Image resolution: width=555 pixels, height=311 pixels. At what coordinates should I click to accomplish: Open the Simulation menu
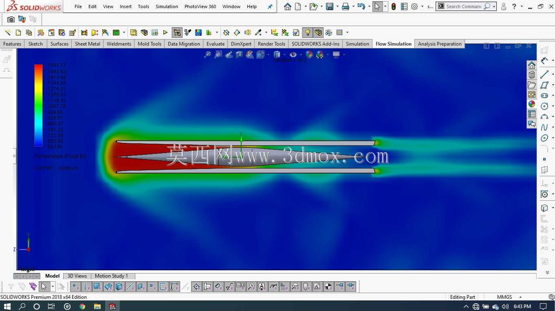click(x=167, y=7)
